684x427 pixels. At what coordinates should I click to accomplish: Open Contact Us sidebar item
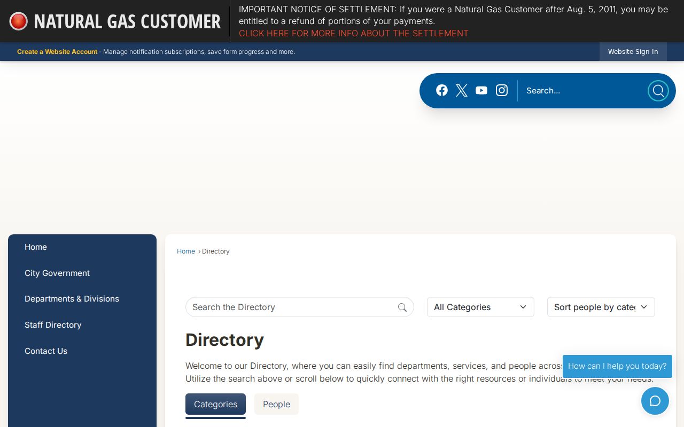[x=46, y=351]
